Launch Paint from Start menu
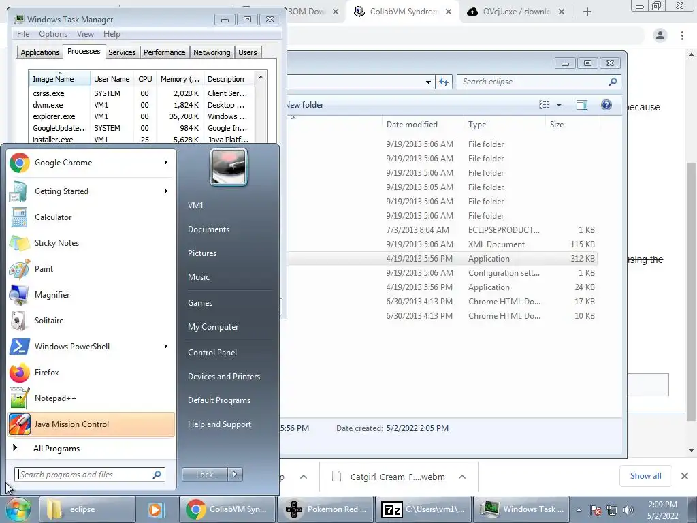697x523 pixels. [91, 268]
